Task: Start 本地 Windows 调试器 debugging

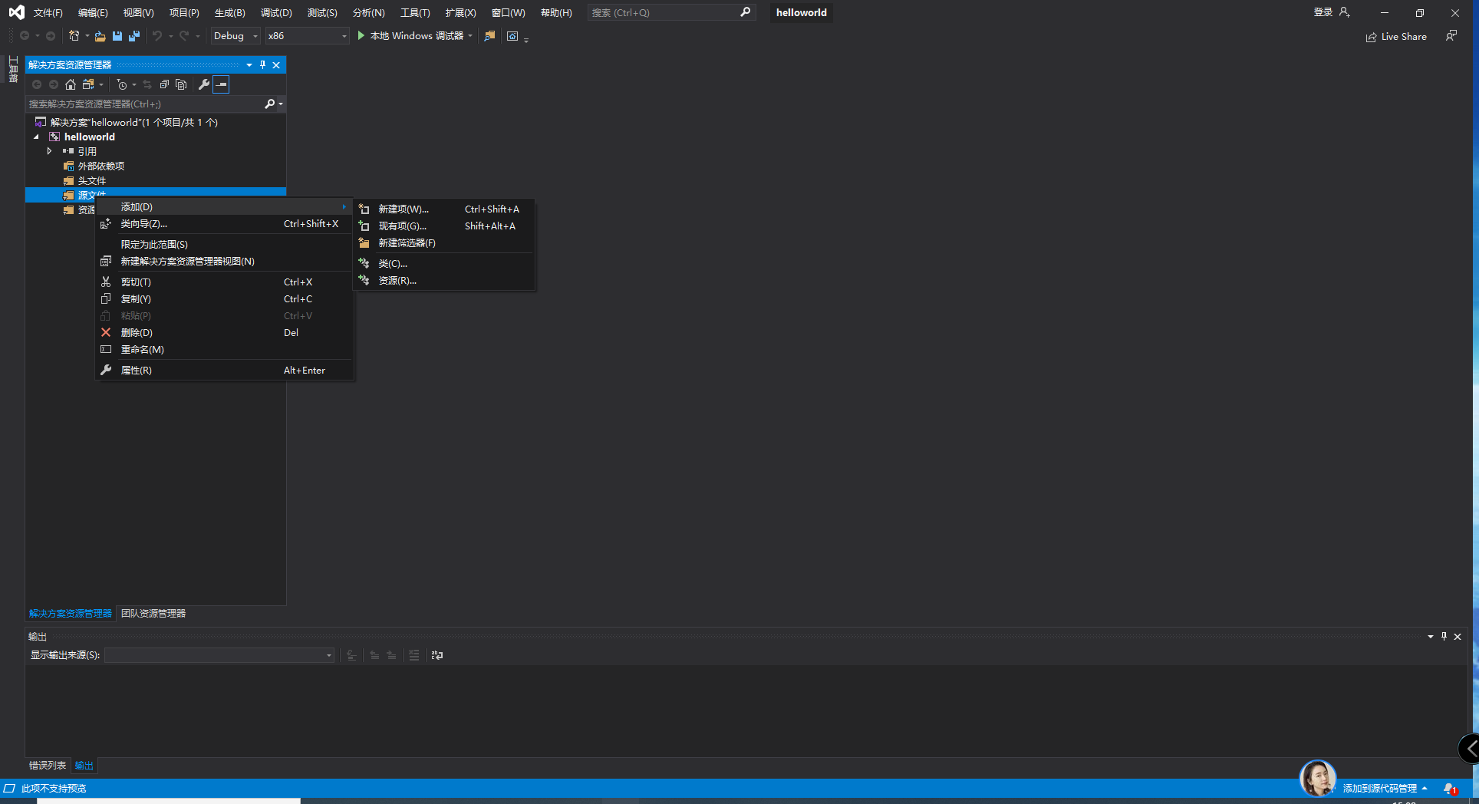Action: (410, 36)
